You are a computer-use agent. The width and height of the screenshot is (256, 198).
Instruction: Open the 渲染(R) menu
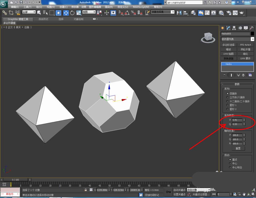pyautogui.click(x=109, y=7)
